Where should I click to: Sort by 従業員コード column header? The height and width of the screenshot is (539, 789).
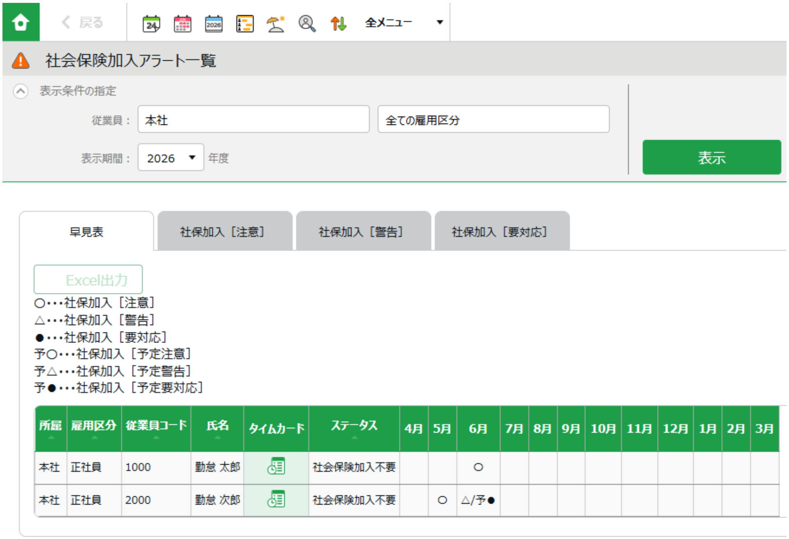pos(156,429)
